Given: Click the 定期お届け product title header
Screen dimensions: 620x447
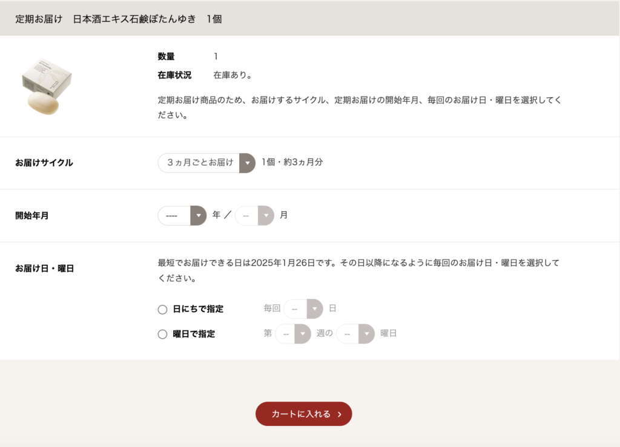Looking at the screenshot, I should pos(118,19).
